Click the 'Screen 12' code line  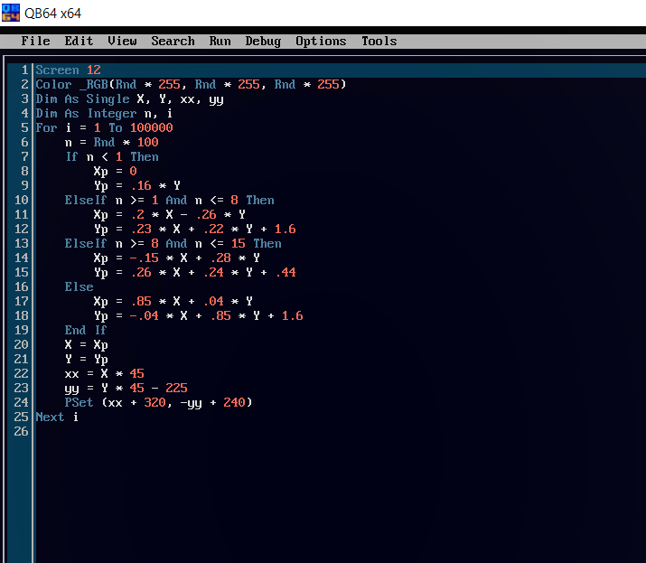pos(68,70)
